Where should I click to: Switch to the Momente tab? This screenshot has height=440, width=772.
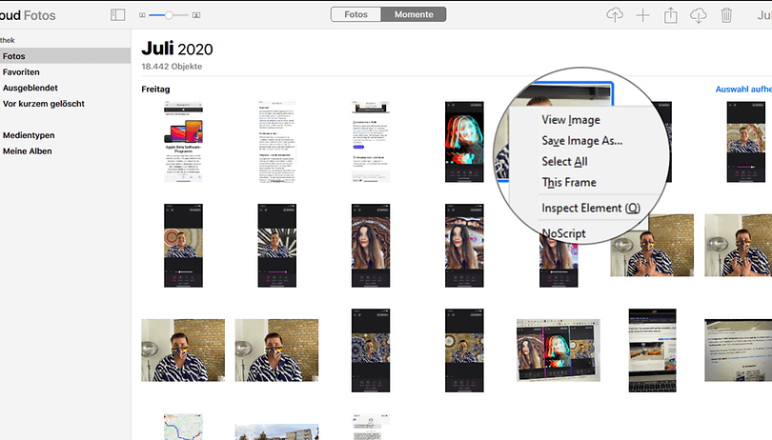click(x=413, y=14)
